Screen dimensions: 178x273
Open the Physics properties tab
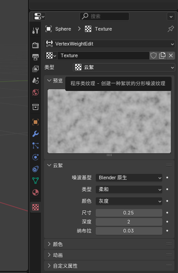coord(36,157)
